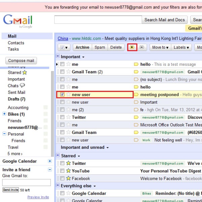Image resolution: width=202 pixels, height=202 pixels.
Task: Click the star icon next to Starred
Action: click(x=25, y=72)
